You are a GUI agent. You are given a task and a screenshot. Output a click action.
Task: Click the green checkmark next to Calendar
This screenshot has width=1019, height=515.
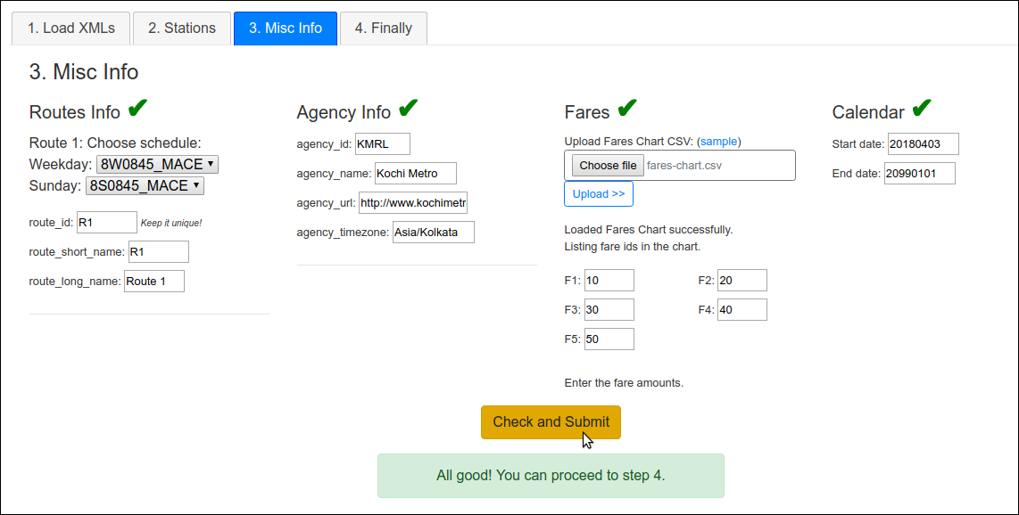(922, 109)
